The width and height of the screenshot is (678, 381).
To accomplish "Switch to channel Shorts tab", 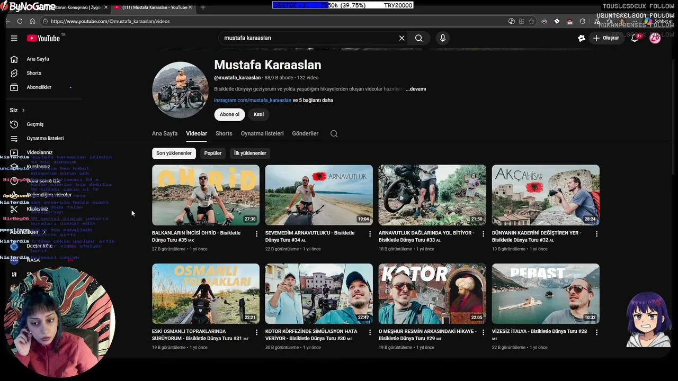I will [224, 134].
